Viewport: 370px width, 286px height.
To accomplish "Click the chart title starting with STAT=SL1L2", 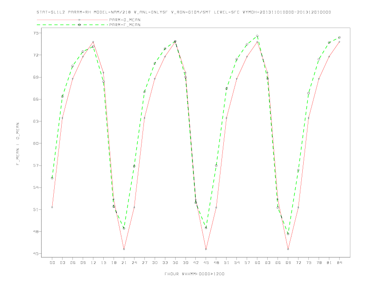I will coord(184,12).
